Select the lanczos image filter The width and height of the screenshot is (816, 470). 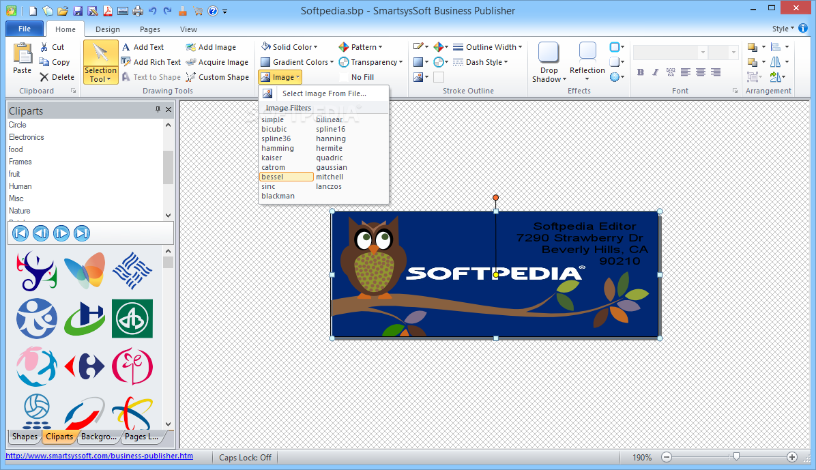(x=328, y=186)
